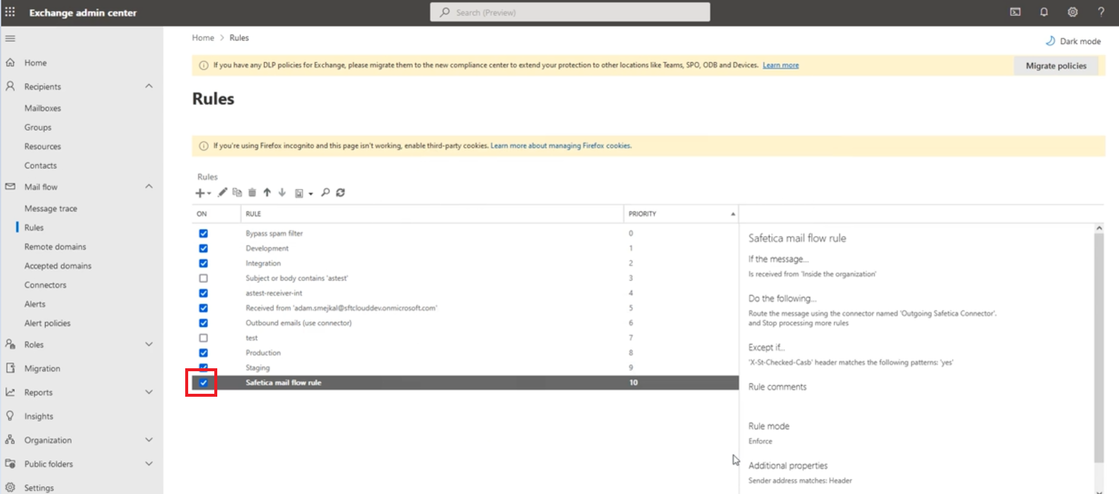This screenshot has width=1119, height=494.
Task: Move rule up with up arrow
Action: 267,193
